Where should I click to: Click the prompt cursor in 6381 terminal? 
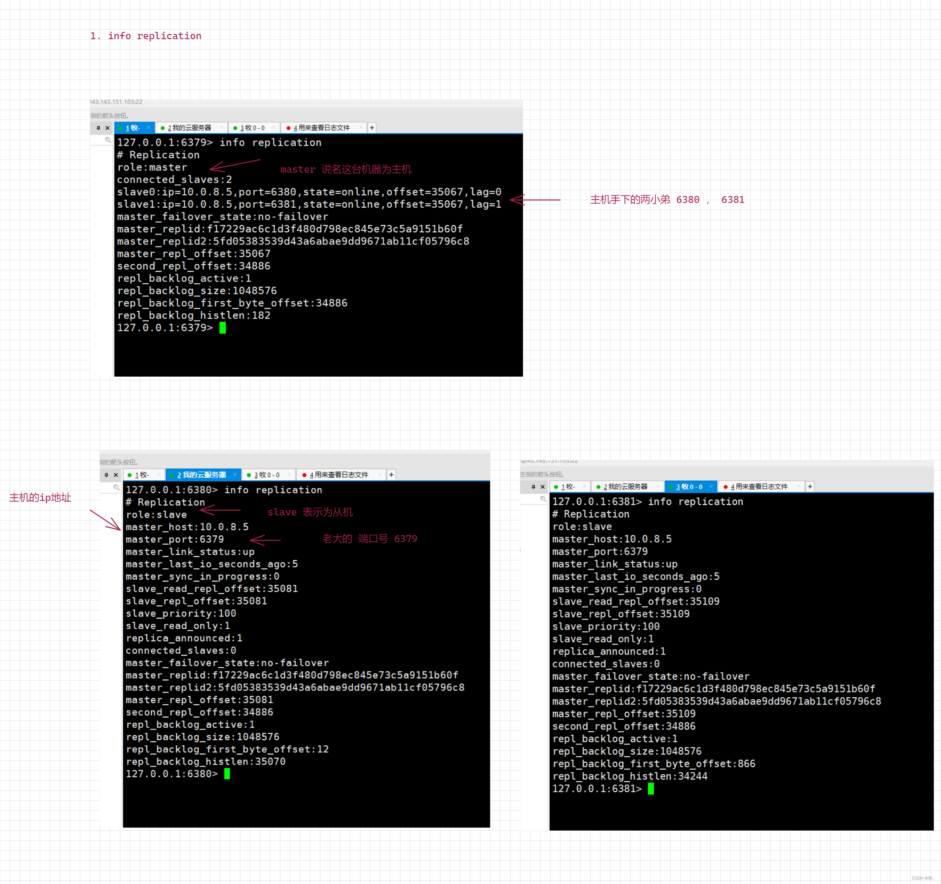tap(651, 788)
